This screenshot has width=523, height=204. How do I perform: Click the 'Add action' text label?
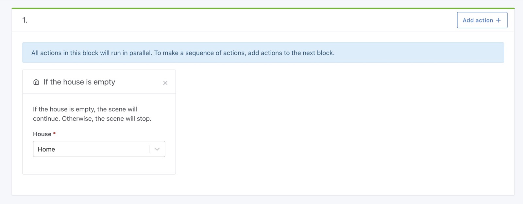click(x=478, y=20)
